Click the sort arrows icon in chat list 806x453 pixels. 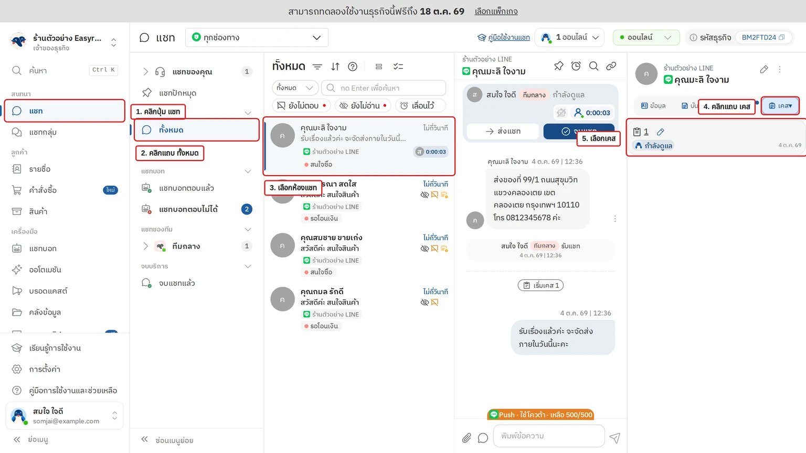[335, 67]
